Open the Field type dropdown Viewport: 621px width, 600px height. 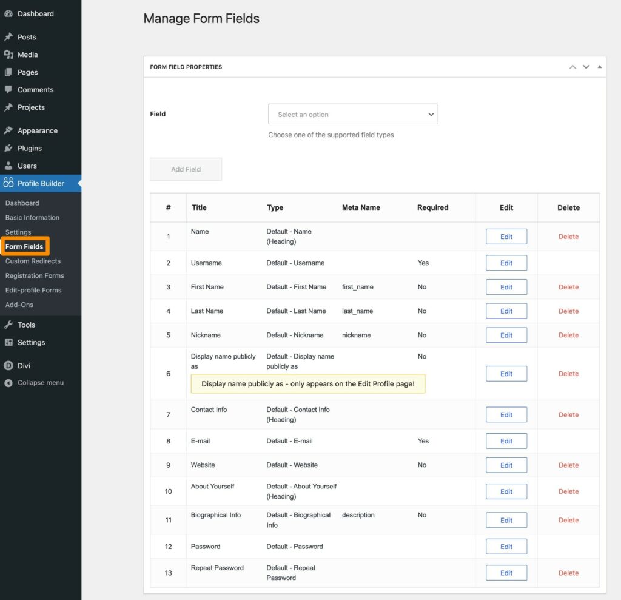click(x=353, y=114)
